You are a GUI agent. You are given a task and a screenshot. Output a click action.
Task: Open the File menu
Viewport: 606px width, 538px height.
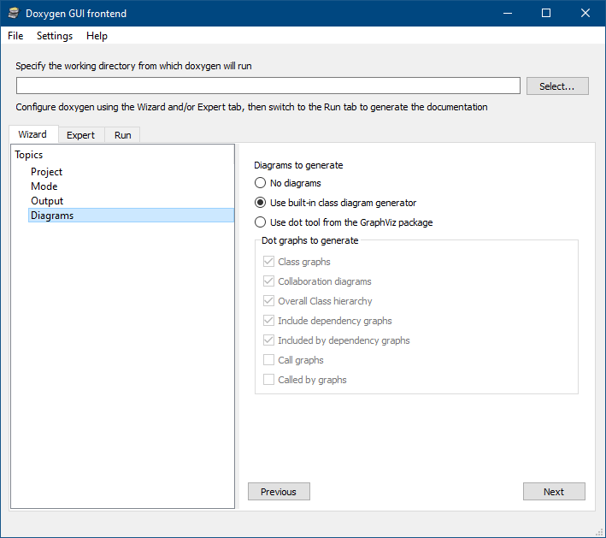15,36
